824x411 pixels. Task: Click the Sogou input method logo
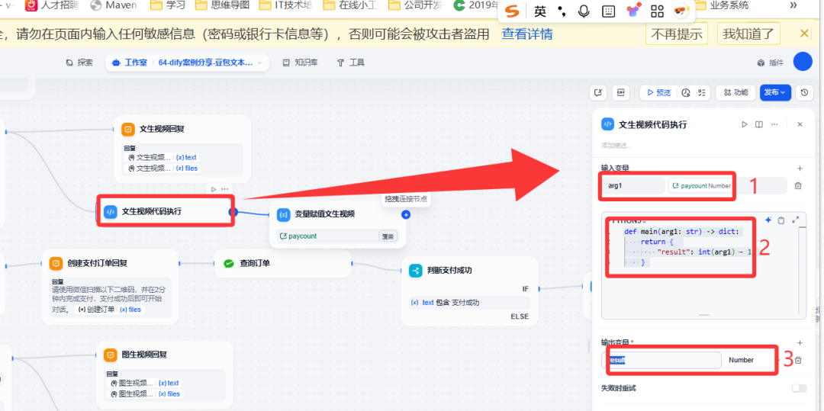[x=513, y=11]
